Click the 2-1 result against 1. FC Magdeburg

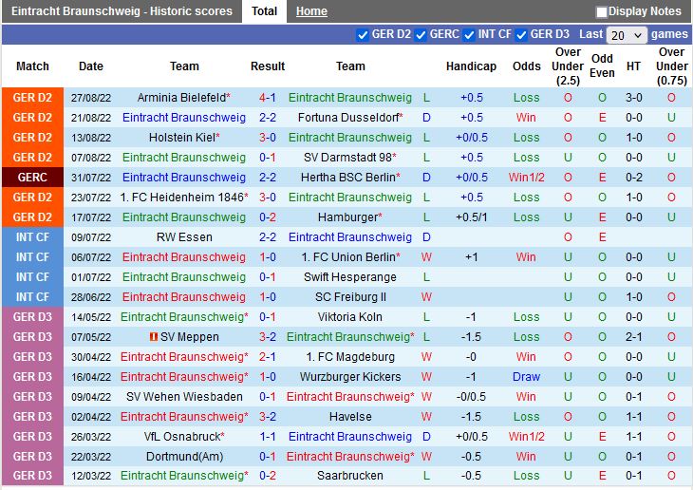pyautogui.click(x=268, y=357)
